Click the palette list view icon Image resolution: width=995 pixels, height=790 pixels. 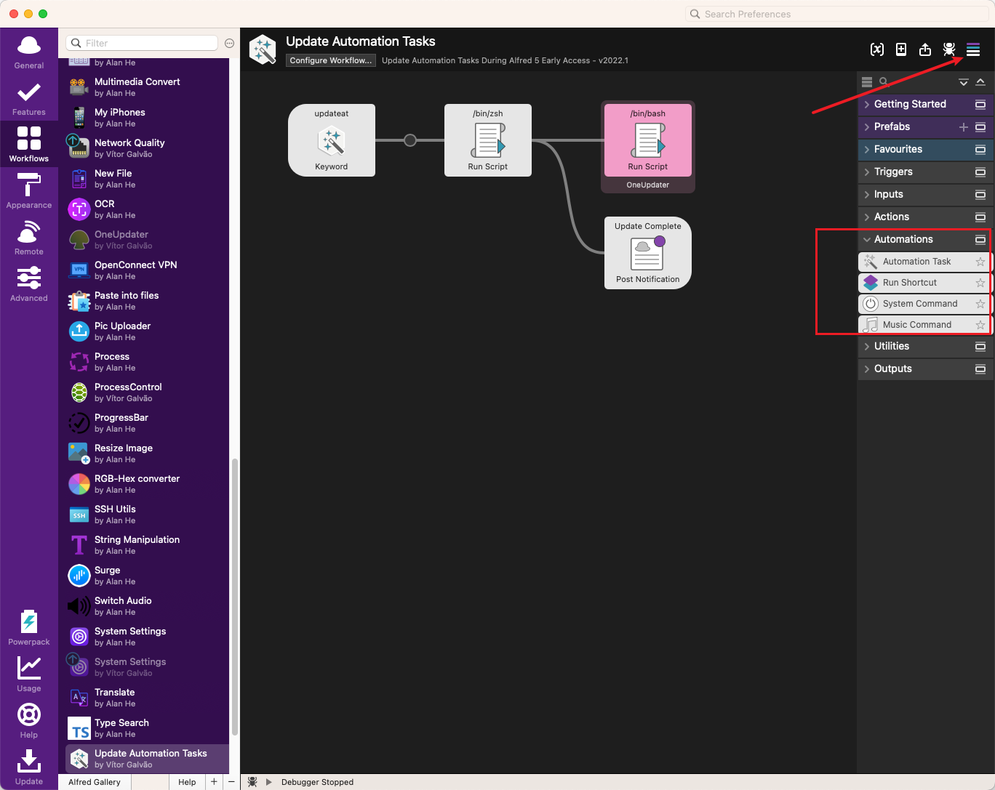tap(867, 82)
